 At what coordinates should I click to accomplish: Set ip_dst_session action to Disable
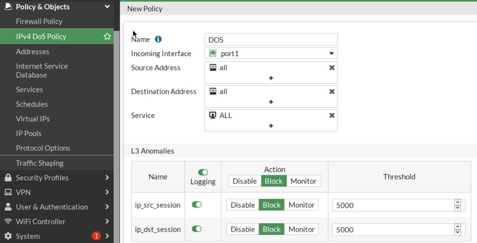(243, 229)
